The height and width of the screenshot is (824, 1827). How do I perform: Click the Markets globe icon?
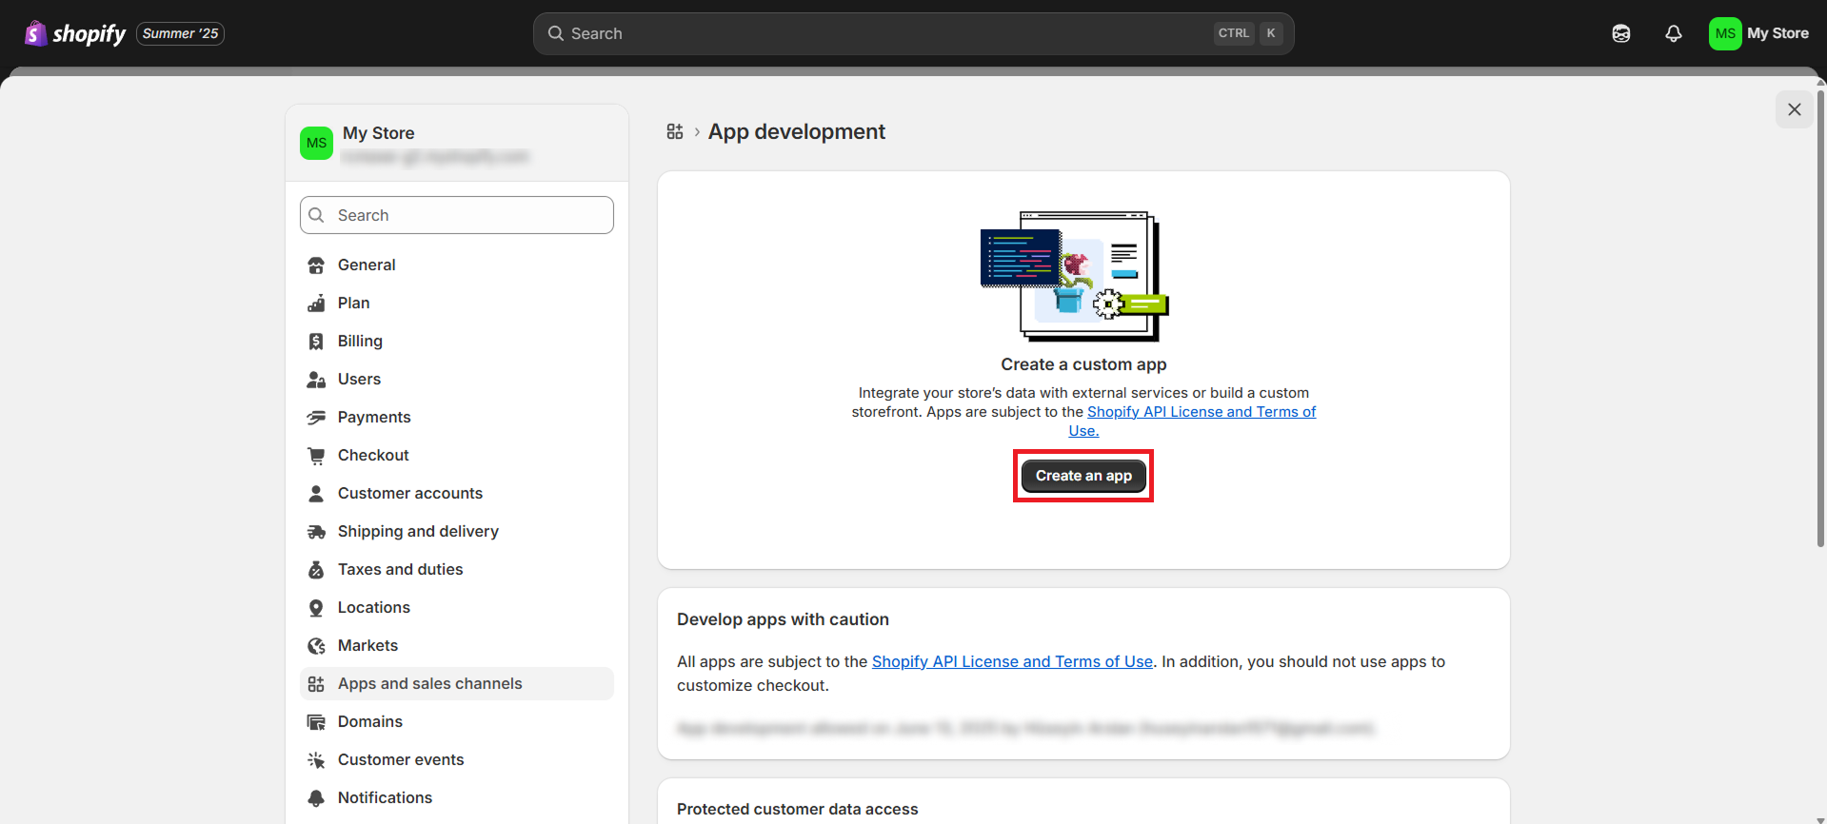coord(316,646)
